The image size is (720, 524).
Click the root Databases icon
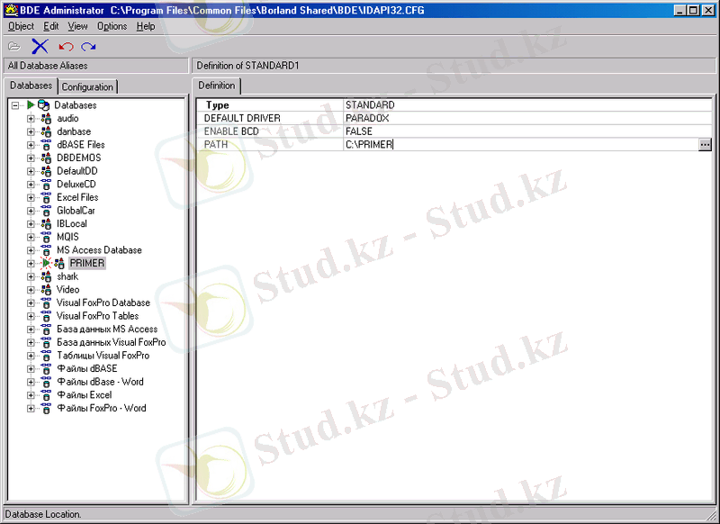tap(43, 105)
